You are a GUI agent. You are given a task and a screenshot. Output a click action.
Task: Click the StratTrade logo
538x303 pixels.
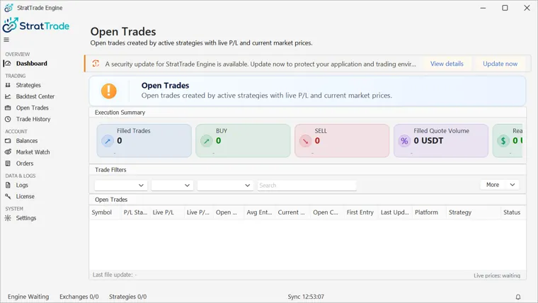point(36,25)
